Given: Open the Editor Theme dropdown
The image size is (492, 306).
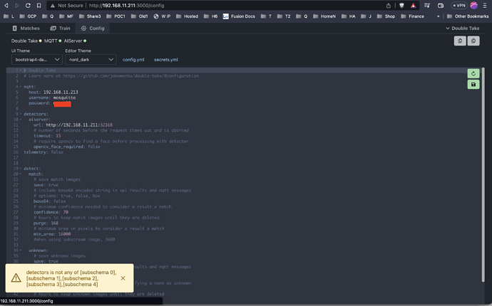Looking at the screenshot, I should click(91, 60).
